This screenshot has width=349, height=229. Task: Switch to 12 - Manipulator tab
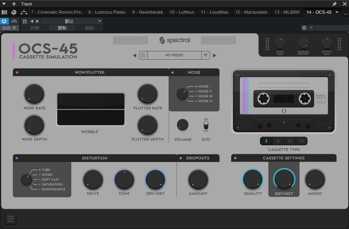tap(252, 12)
